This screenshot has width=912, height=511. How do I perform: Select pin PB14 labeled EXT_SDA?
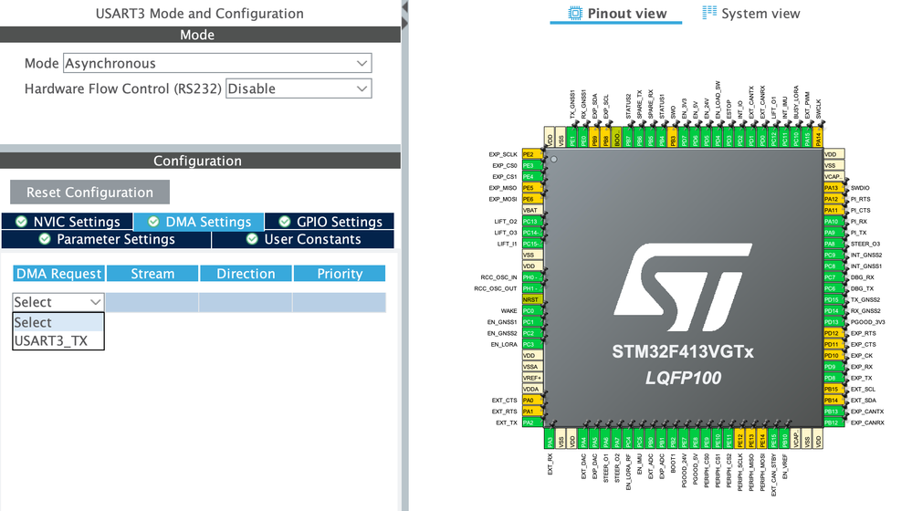[833, 400]
